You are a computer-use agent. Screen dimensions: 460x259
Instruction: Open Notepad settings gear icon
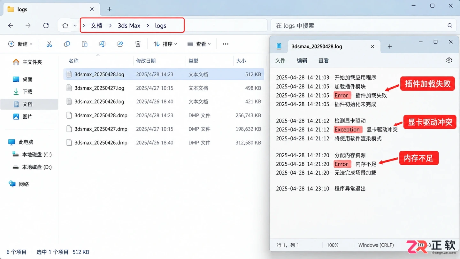pos(449,60)
